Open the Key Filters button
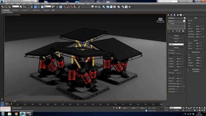The height and width of the screenshot is (116, 206). pyautogui.click(x=177, y=110)
